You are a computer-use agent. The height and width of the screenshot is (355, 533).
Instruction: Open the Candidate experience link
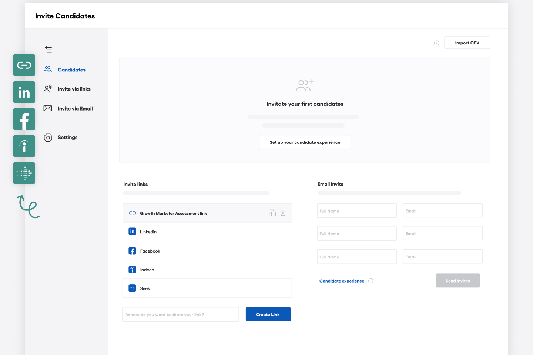pos(342,281)
